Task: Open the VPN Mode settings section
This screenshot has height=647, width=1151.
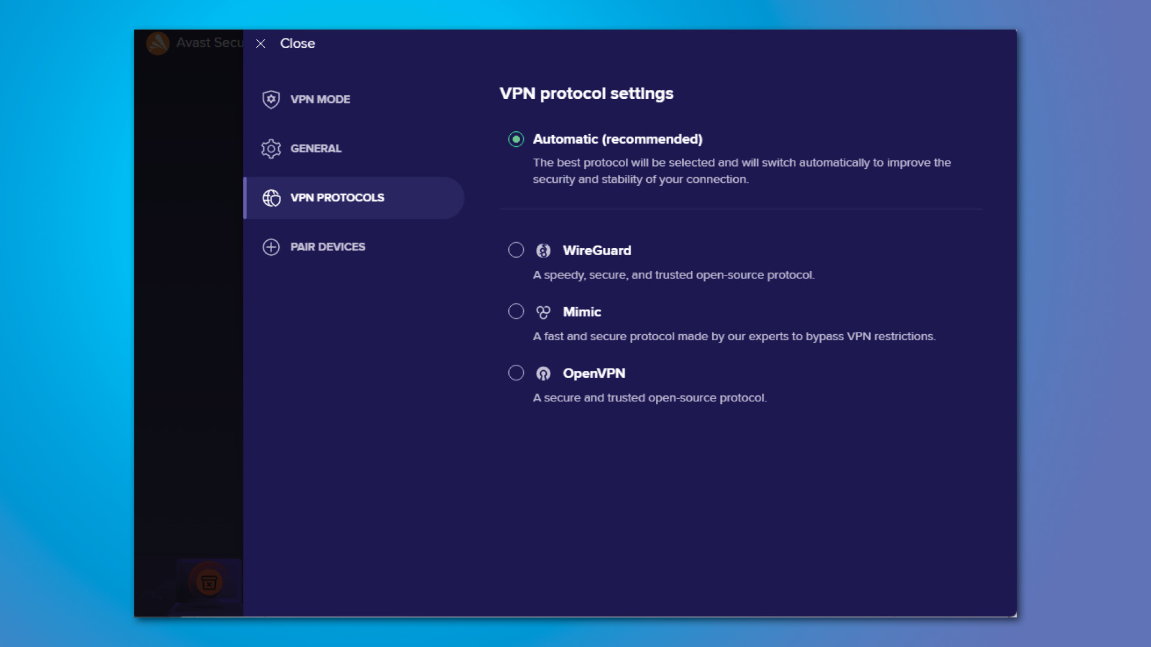Action: (x=354, y=99)
